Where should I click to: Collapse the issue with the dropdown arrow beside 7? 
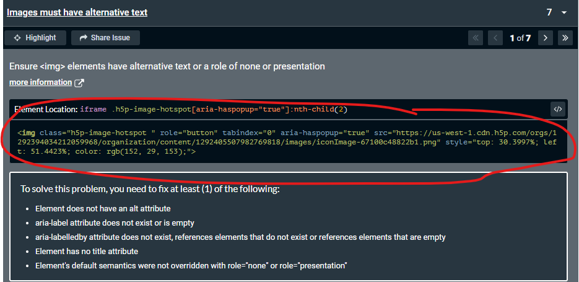point(564,12)
